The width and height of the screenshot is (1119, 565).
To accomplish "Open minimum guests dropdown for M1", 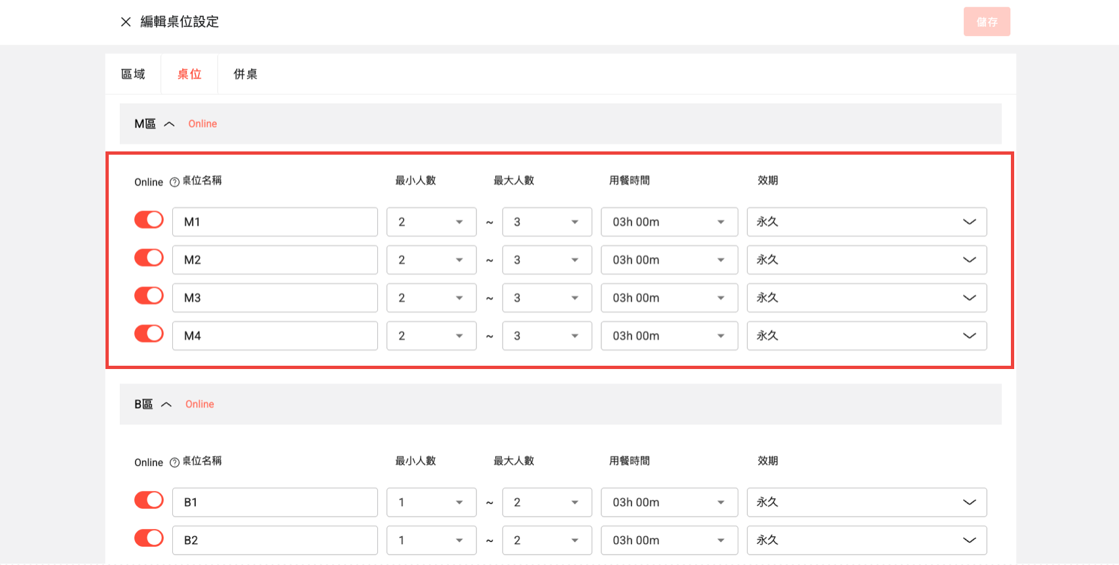I will tap(431, 222).
